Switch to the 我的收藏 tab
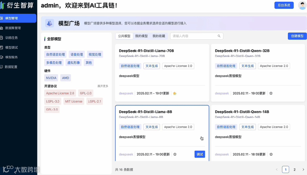The height and width of the screenshot is (175, 307). (x=159, y=36)
